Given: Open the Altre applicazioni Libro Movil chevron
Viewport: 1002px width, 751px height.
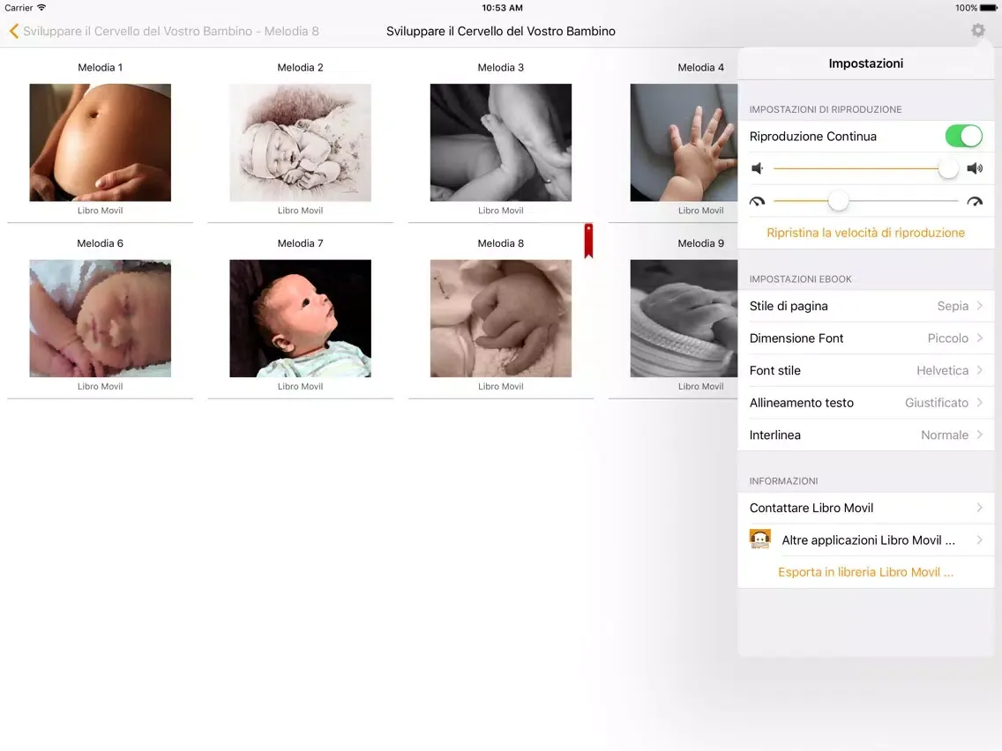Looking at the screenshot, I should (980, 540).
